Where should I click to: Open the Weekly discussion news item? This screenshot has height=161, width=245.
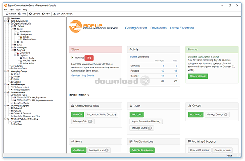[22, 90]
